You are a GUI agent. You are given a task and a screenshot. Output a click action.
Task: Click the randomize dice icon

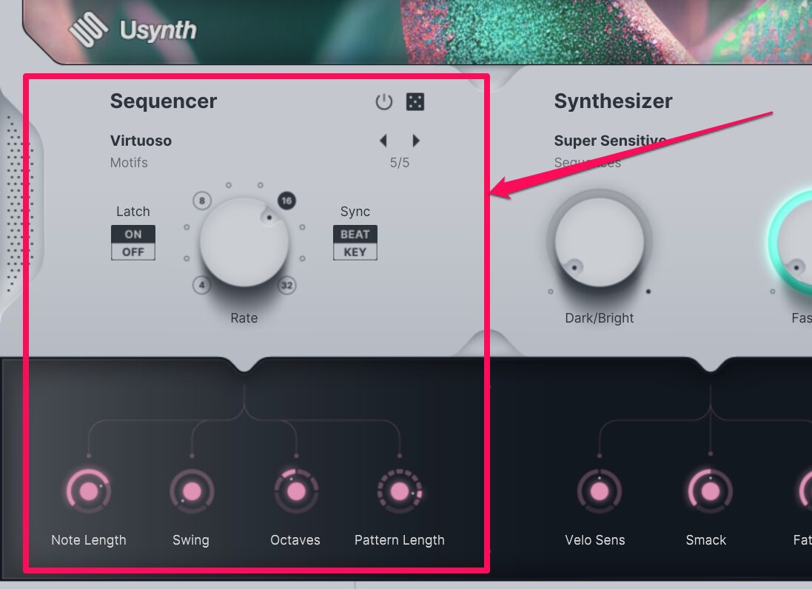click(415, 101)
